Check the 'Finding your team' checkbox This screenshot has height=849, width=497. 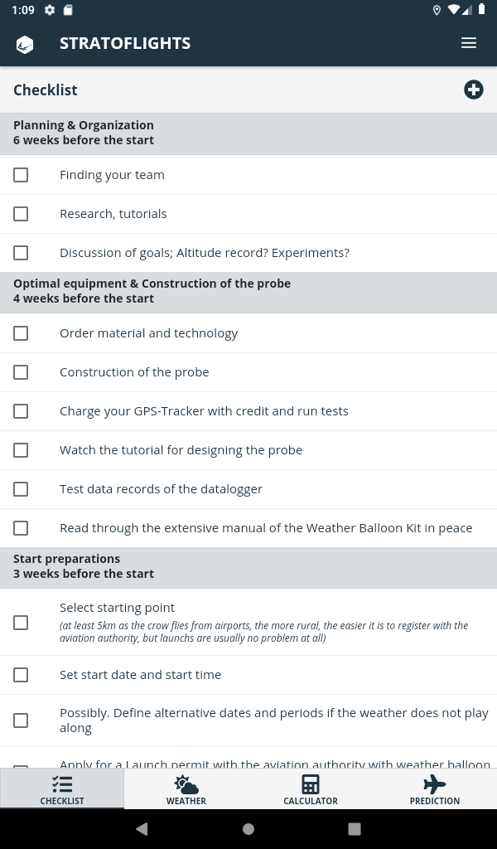click(21, 175)
